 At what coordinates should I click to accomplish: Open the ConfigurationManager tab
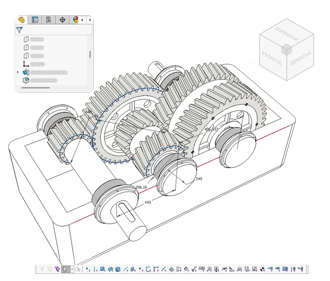49,20
